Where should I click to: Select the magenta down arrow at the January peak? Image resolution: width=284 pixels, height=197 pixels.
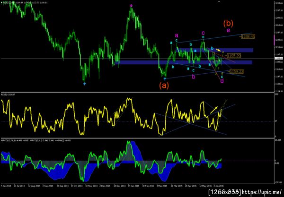click(x=131, y=6)
